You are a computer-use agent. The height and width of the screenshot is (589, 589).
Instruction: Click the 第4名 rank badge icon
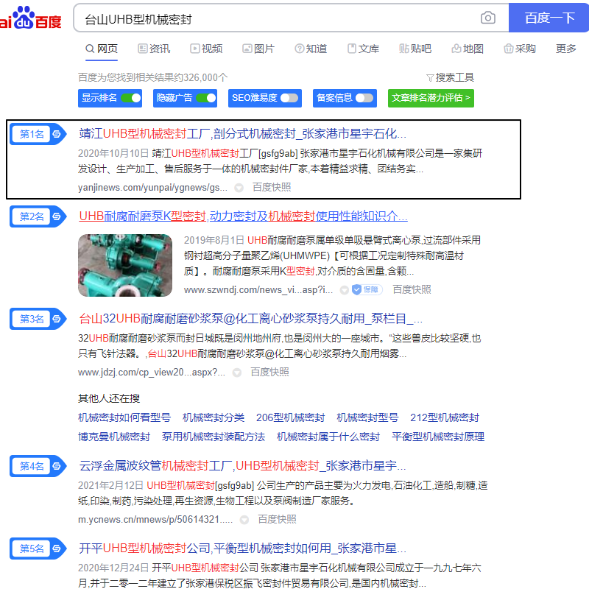click(x=38, y=466)
